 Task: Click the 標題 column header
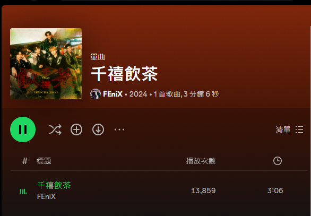tap(44, 161)
